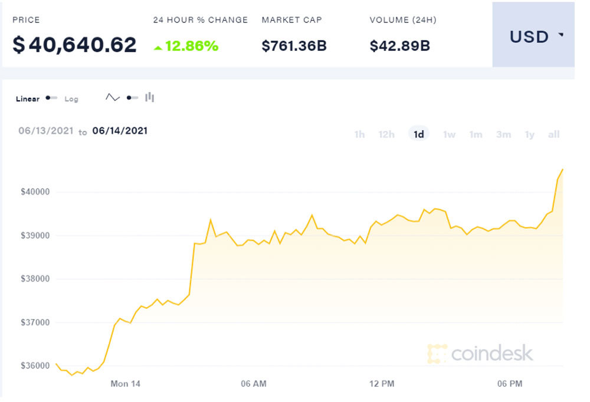590x402 pixels.
Task: Select the all time range
Action: click(553, 134)
